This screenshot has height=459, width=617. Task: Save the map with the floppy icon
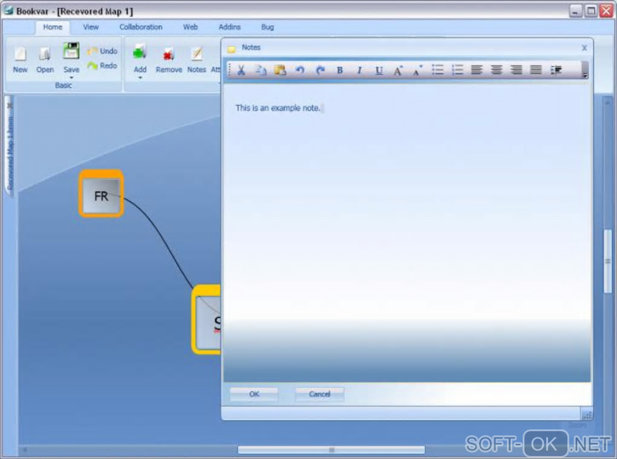click(x=71, y=51)
